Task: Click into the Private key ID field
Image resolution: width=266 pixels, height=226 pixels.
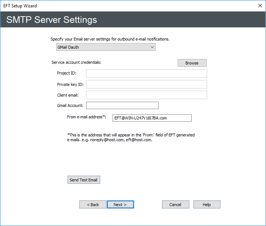Action: pyautogui.click(x=146, y=84)
